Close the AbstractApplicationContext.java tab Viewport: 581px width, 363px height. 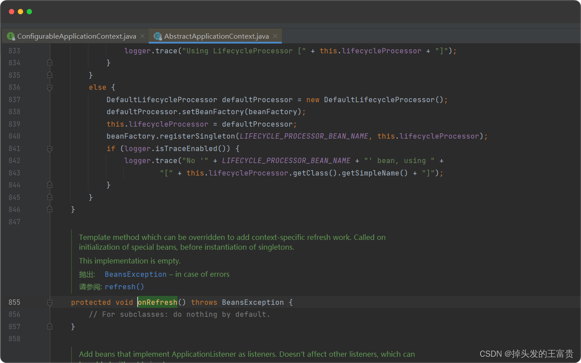point(275,36)
